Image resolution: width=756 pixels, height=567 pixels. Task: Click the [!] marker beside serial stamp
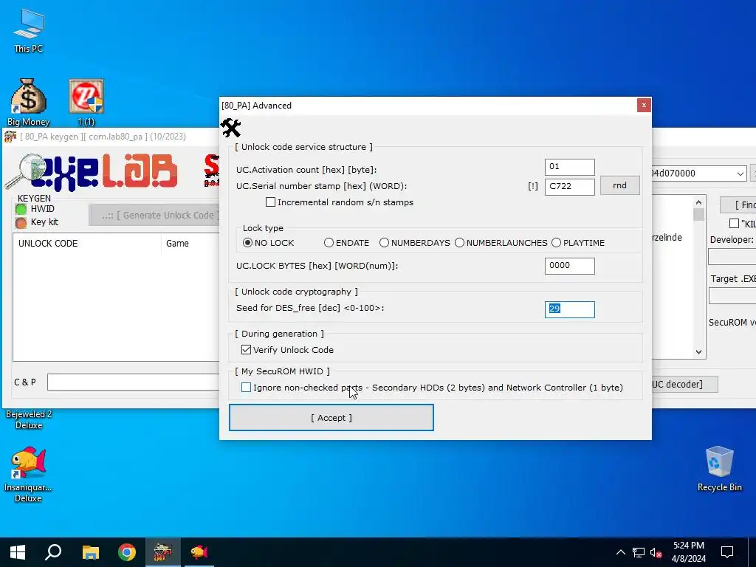click(533, 186)
